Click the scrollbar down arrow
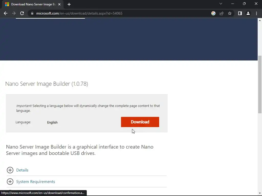This screenshot has height=196, width=262. [x=260, y=193]
